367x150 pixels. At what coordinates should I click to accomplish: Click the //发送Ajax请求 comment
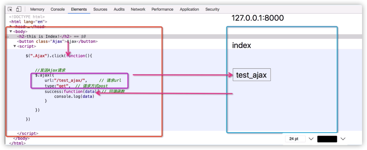50,70
